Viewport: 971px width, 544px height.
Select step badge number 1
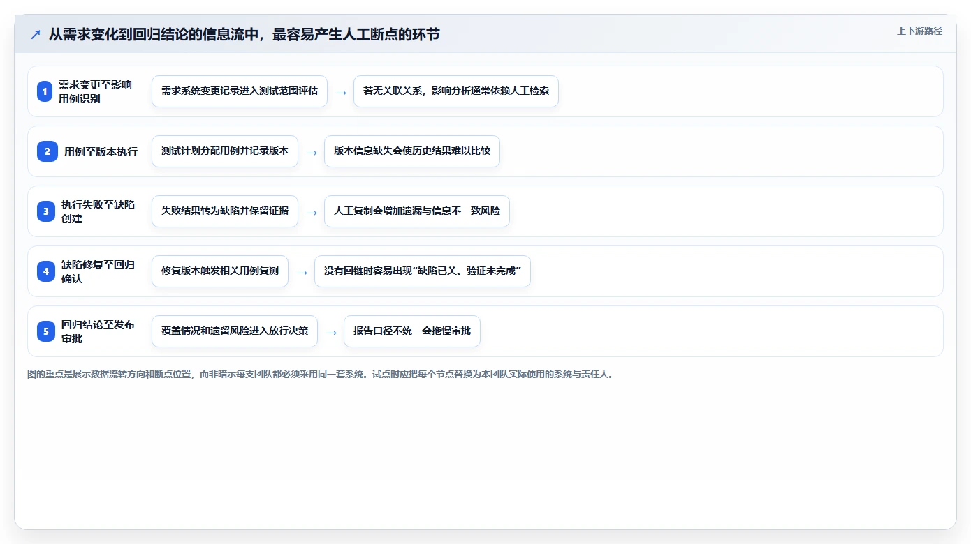(x=45, y=91)
